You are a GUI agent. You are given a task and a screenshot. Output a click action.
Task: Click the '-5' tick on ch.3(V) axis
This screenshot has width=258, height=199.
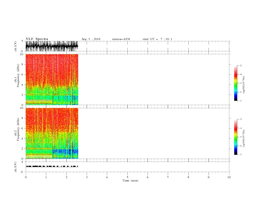pyautogui.click(x=22, y=172)
